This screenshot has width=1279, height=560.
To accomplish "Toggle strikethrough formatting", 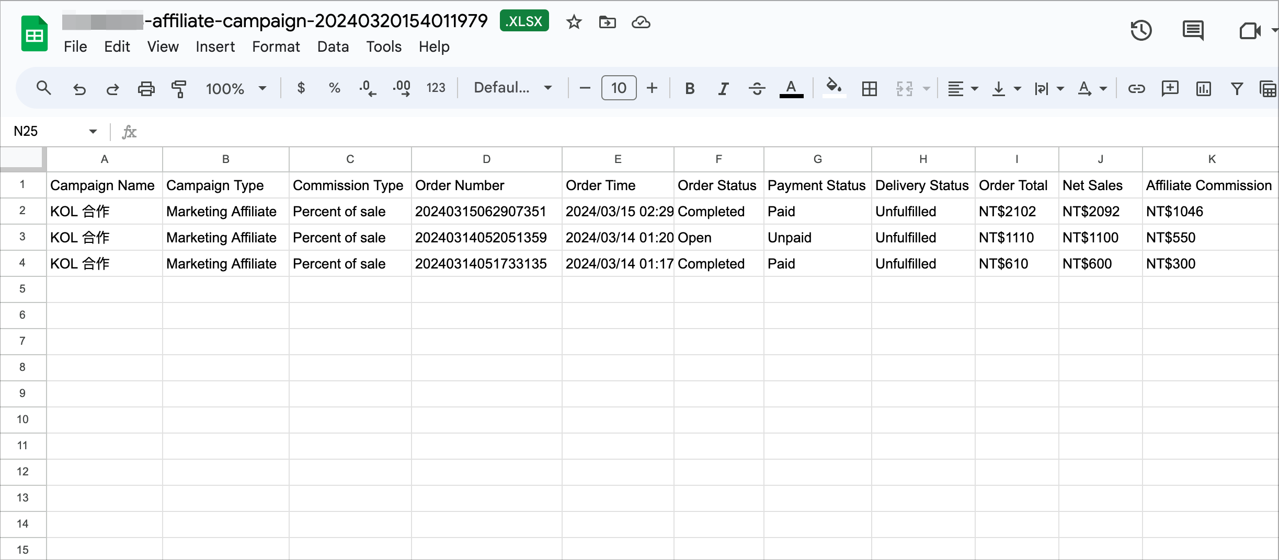I will click(x=757, y=88).
